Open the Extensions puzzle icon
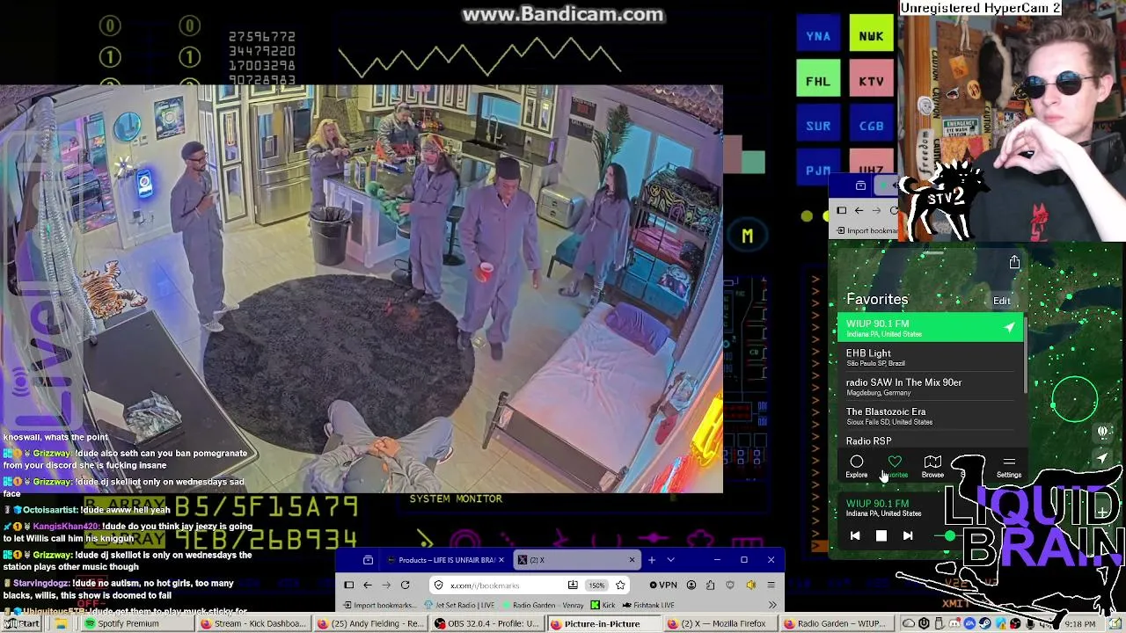Viewport: 1126px width, 633px height. pos(711,585)
